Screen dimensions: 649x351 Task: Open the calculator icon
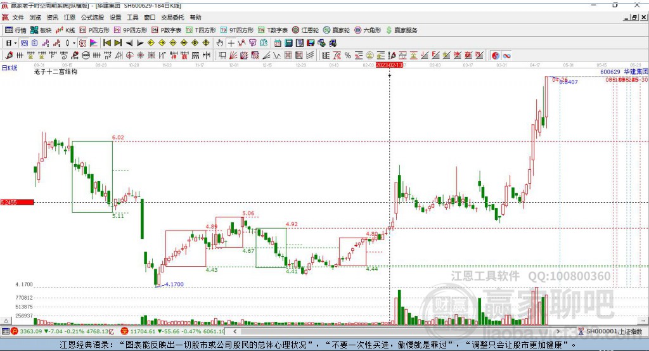tap(288, 43)
